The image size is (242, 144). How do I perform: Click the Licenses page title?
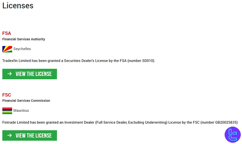[18, 5]
